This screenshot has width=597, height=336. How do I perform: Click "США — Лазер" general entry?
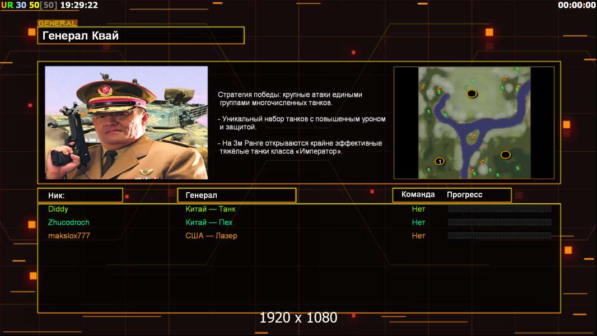tap(211, 236)
